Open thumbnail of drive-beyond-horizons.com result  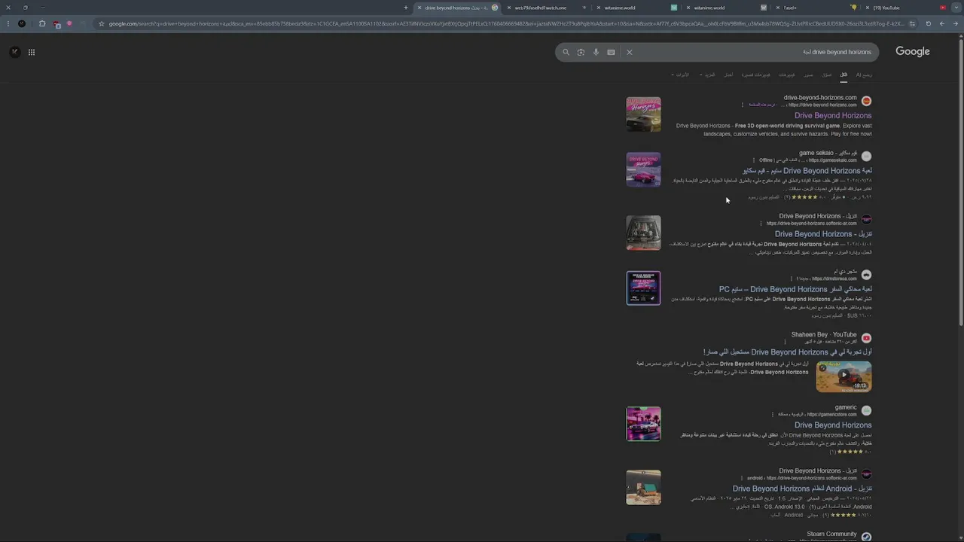643,114
